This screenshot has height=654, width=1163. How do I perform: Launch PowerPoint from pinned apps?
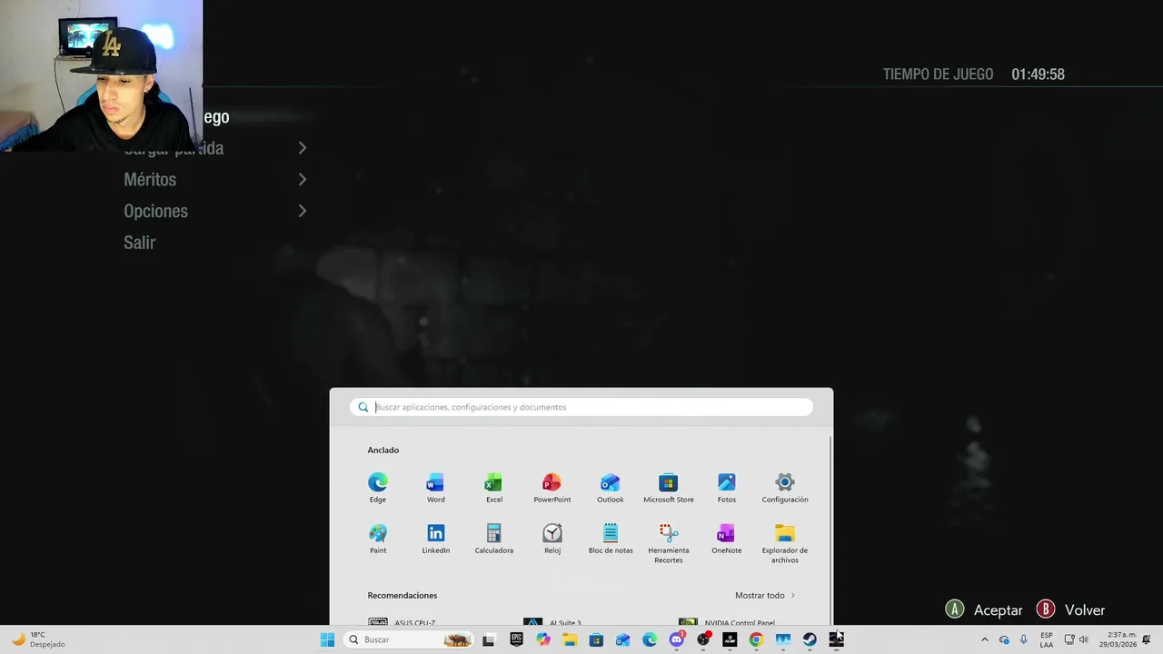[552, 488]
